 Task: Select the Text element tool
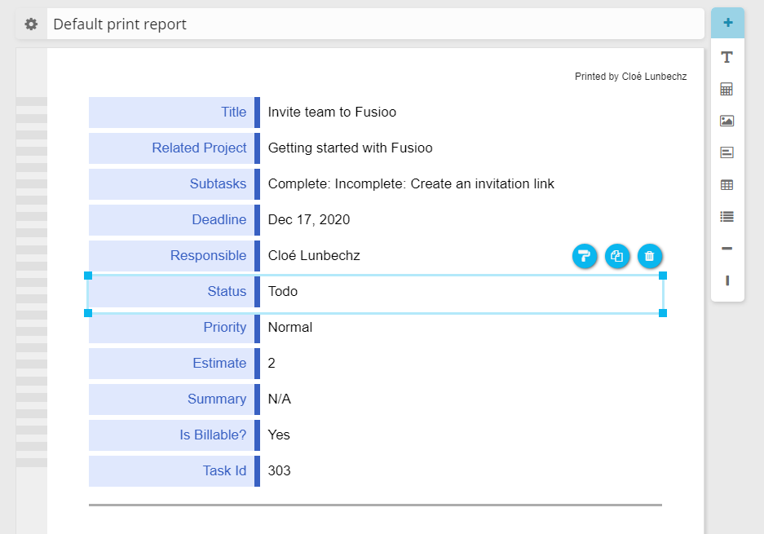(x=727, y=57)
